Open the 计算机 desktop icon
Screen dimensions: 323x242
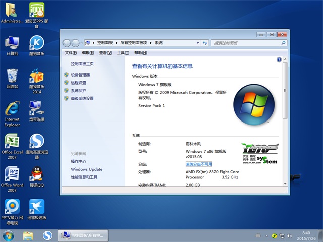click(12, 46)
